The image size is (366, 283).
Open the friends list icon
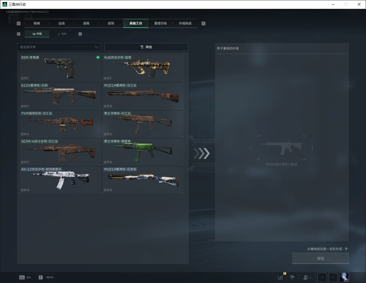point(307,277)
